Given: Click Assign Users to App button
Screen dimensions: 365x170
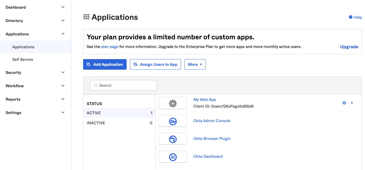Looking at the screenshot, I should [155, 64].
